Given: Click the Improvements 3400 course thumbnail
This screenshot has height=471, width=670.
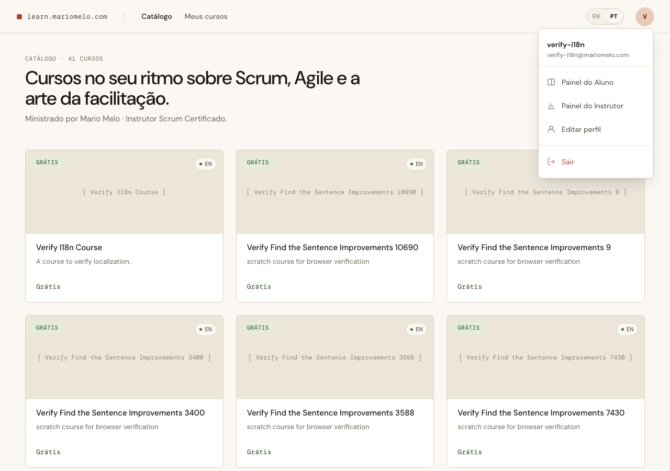Looking at the screenshot, I should tap(124, 357).
